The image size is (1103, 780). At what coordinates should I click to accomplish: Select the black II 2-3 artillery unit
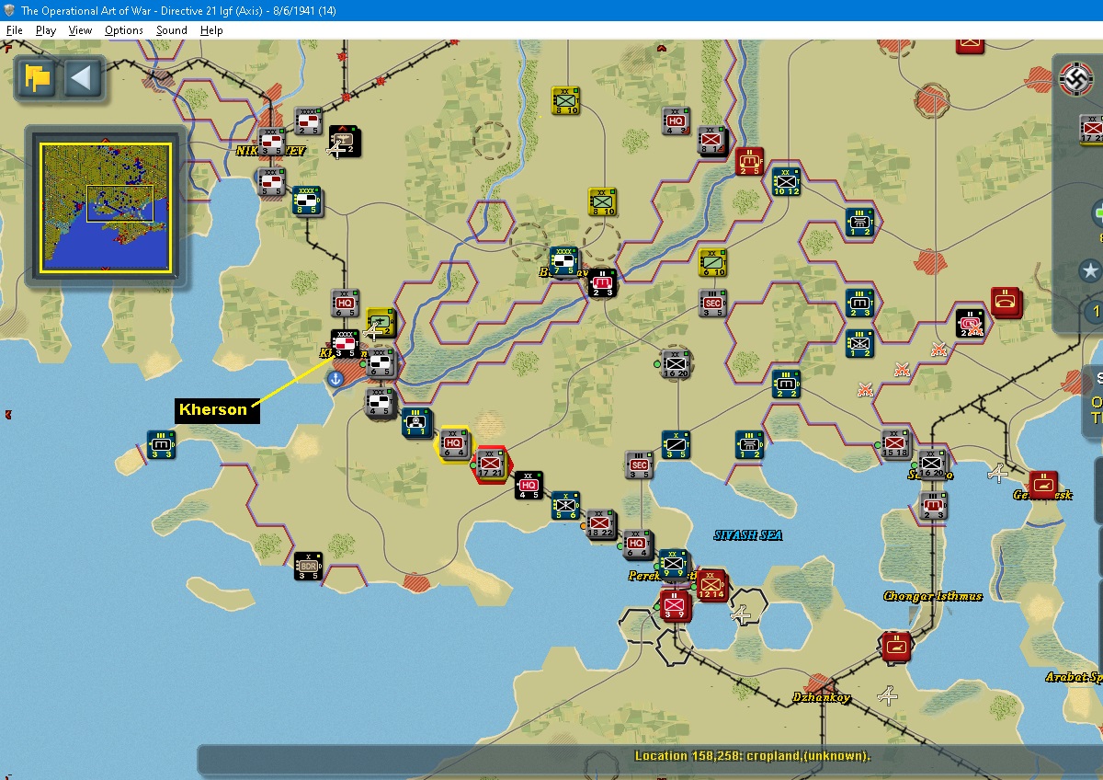pos(602,282)
